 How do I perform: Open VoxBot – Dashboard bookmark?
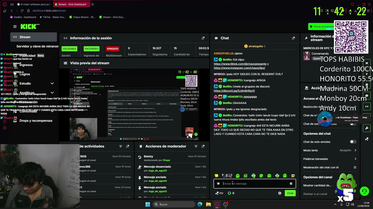23,17
